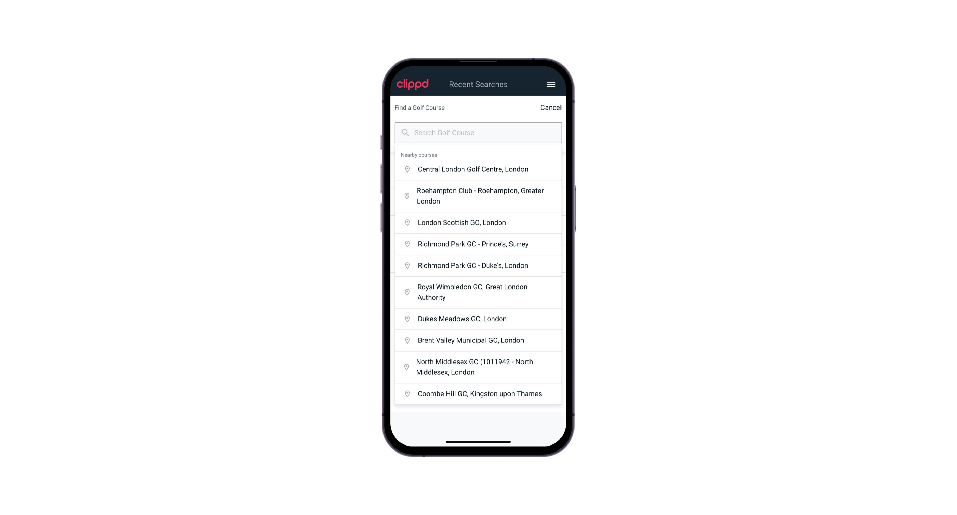Tap the location pin icon for Royal Wimbledon GC

(x=407, y=292)
